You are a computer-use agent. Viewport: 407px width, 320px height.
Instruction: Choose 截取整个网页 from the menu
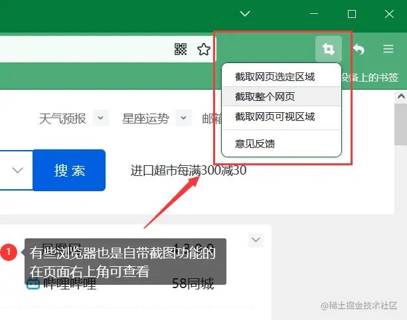(x=282, y=96)
